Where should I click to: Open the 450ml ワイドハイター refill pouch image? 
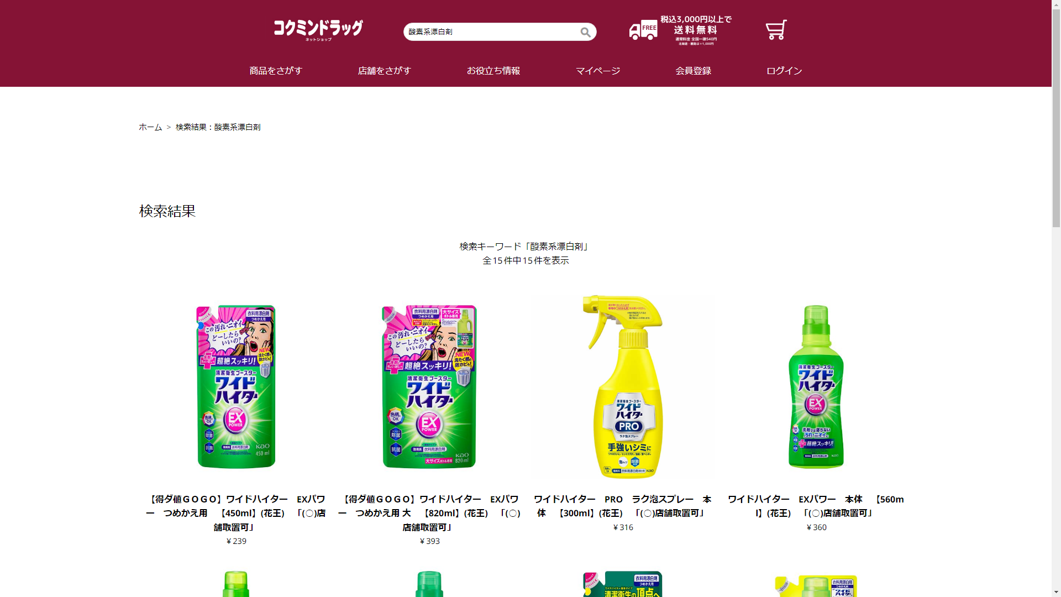[237, 386]
